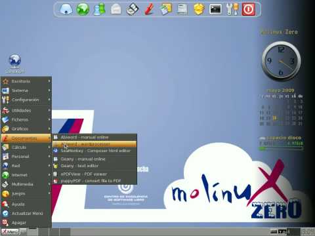Image resolution: width=315 pixels, height=236 pixels.
Task: Open Abiword manual online entry
Action: (x=94, y=137)
